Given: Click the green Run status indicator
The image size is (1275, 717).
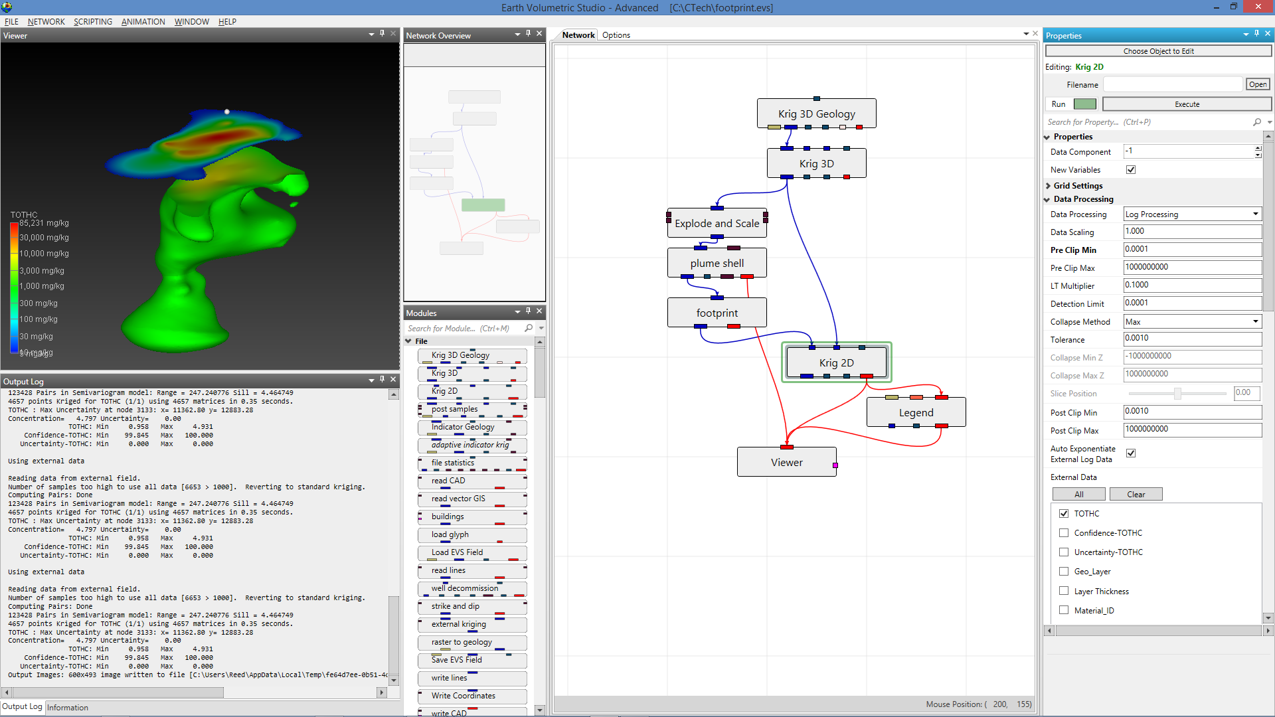Looking at the screenshot, I should click(x=1084, y=104).
